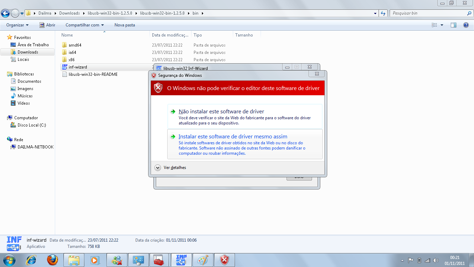Image resolution: width=474 pixels, height=267 pixels.
Task: Check the battery tray icon
Action: [419, 260]
